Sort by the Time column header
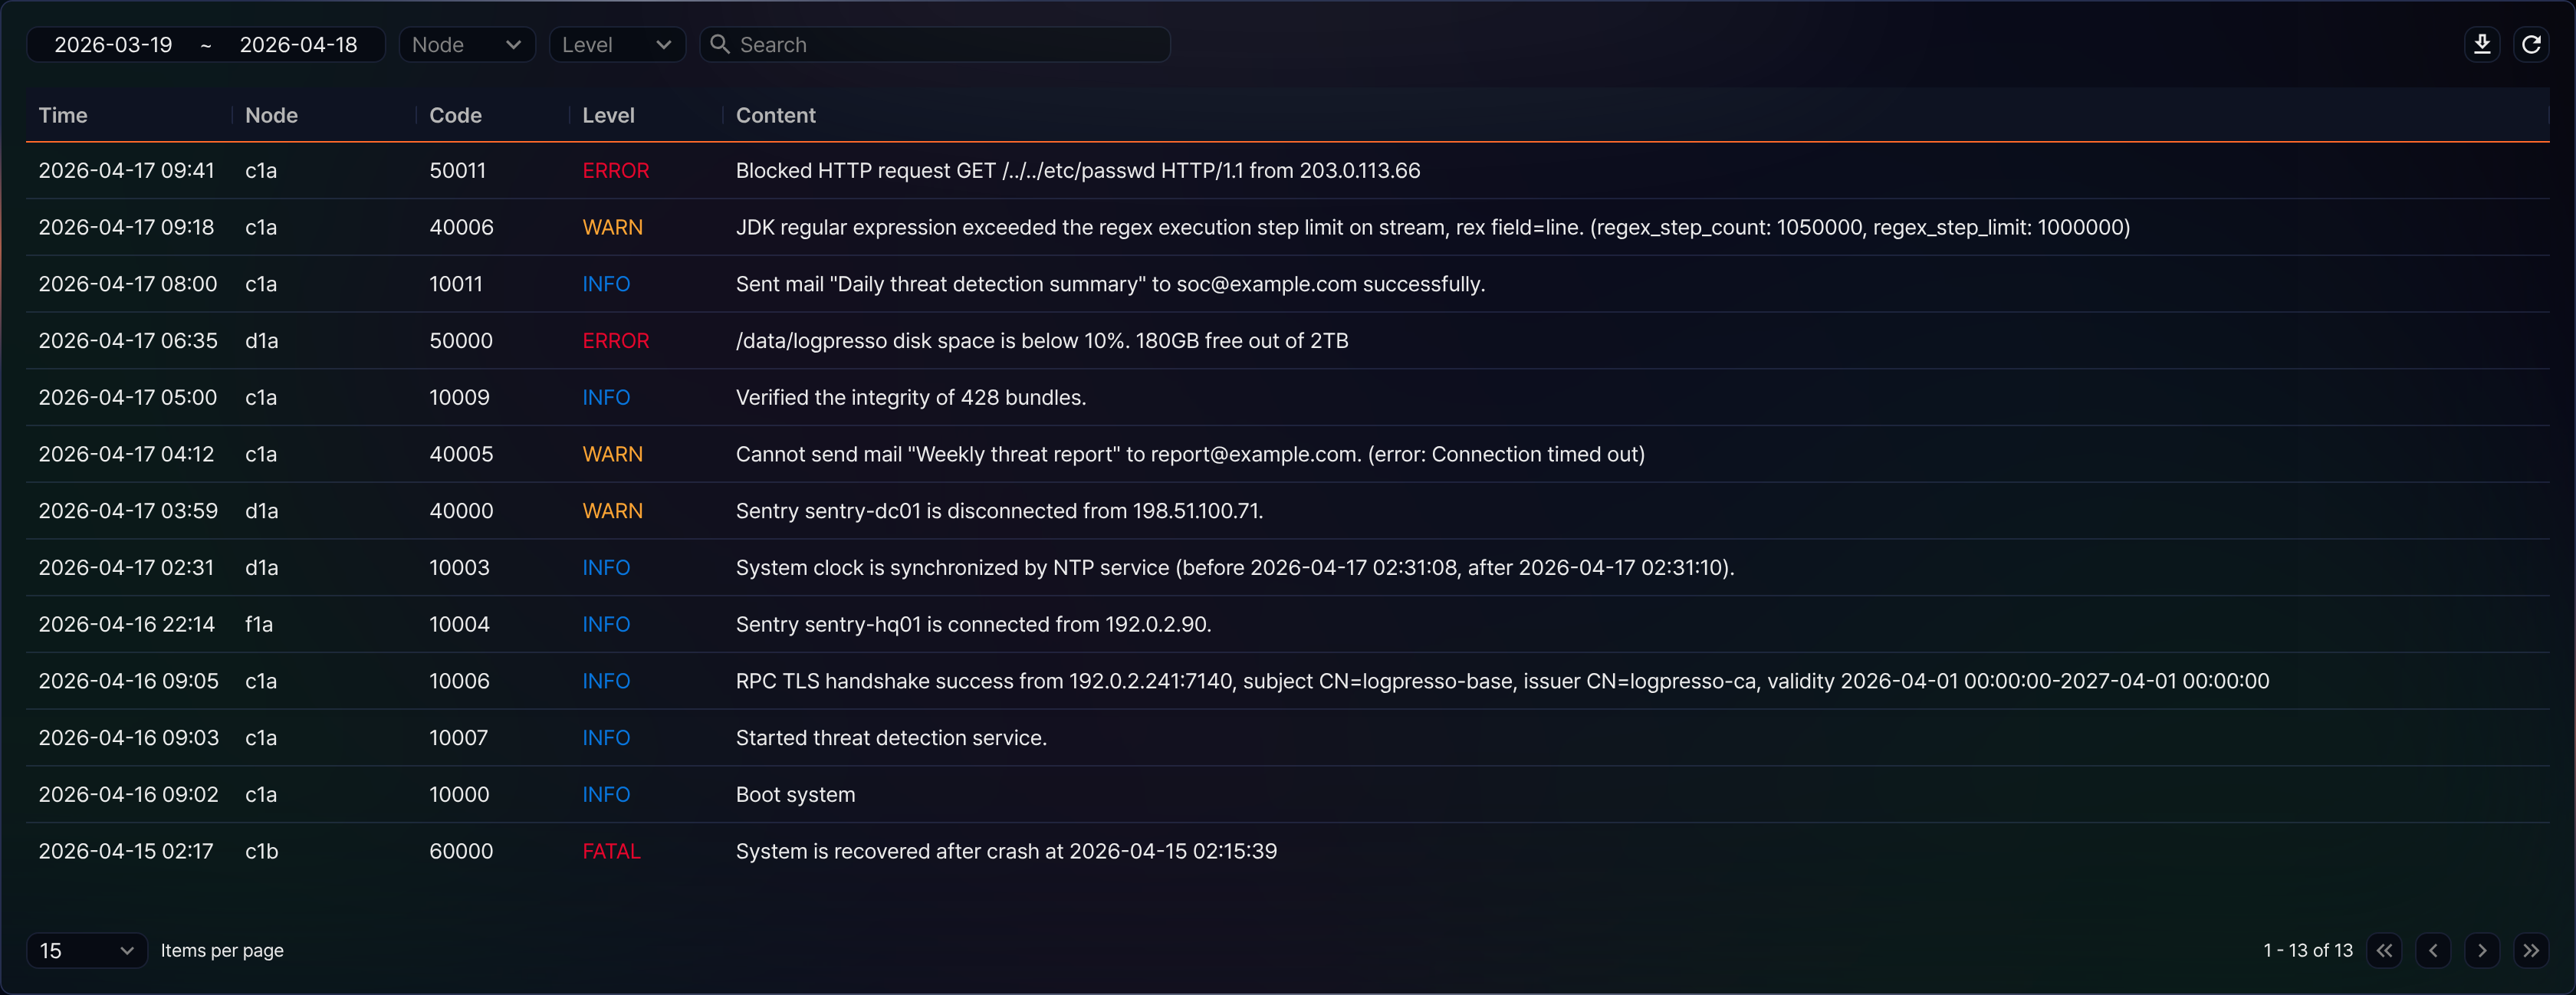 tap(63, 115)
